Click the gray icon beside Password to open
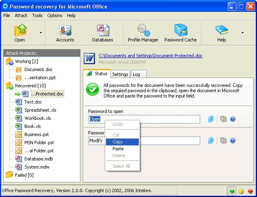This screenshot has height=197, width=257. [x=223, y=119]
